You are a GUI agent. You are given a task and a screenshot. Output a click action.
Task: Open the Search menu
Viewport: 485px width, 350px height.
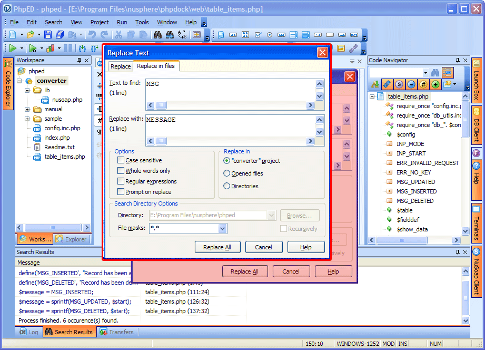pyautogui.click(x=54, y=22)
